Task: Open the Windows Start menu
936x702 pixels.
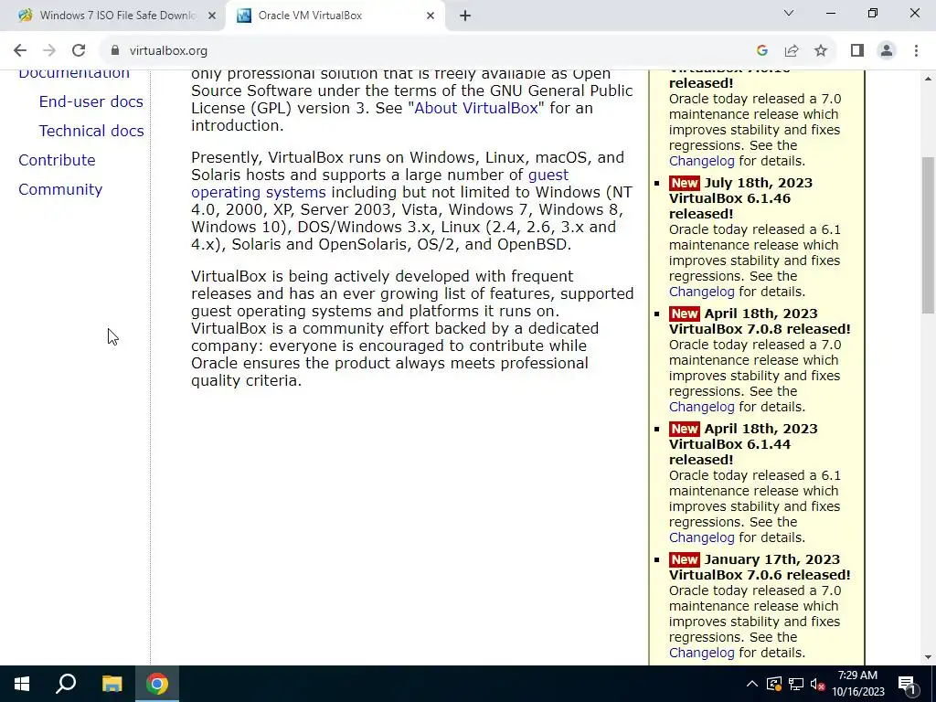Action: pos(22,684)
